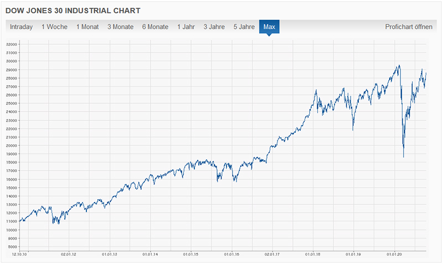Screen dimensions: 443x264
Task: Open the Profichart öffnen link
Action: [409, 27]
